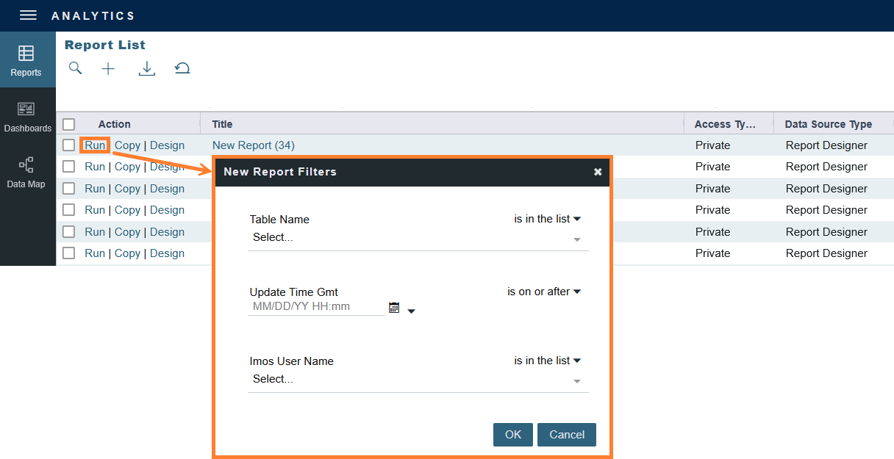Open the hamburger navigation menu

tap(28, 15)
